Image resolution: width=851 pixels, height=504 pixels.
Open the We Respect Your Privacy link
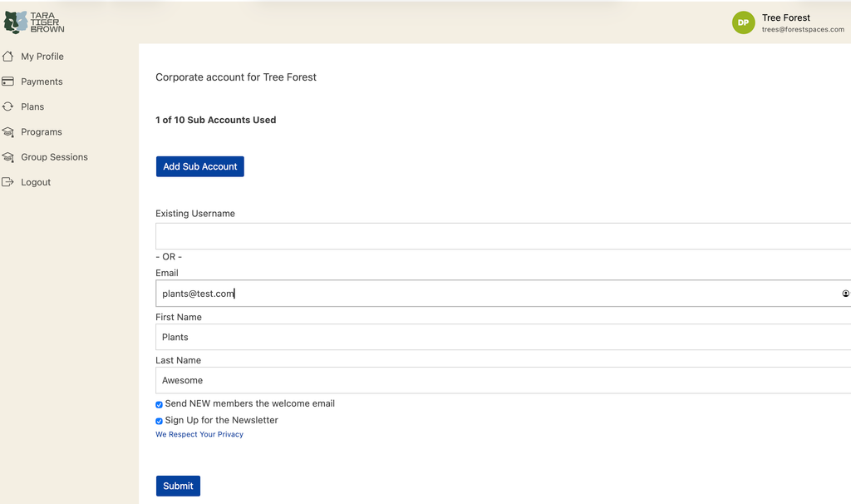tap(199, 434)
